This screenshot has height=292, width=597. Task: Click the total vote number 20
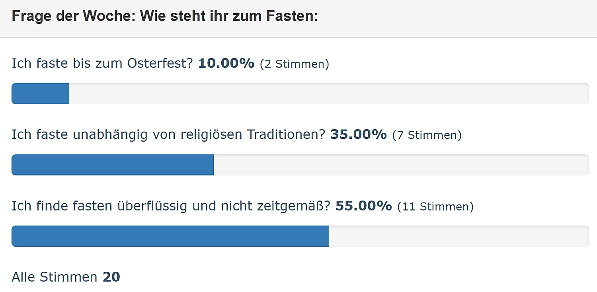click(x=111, y=277)
